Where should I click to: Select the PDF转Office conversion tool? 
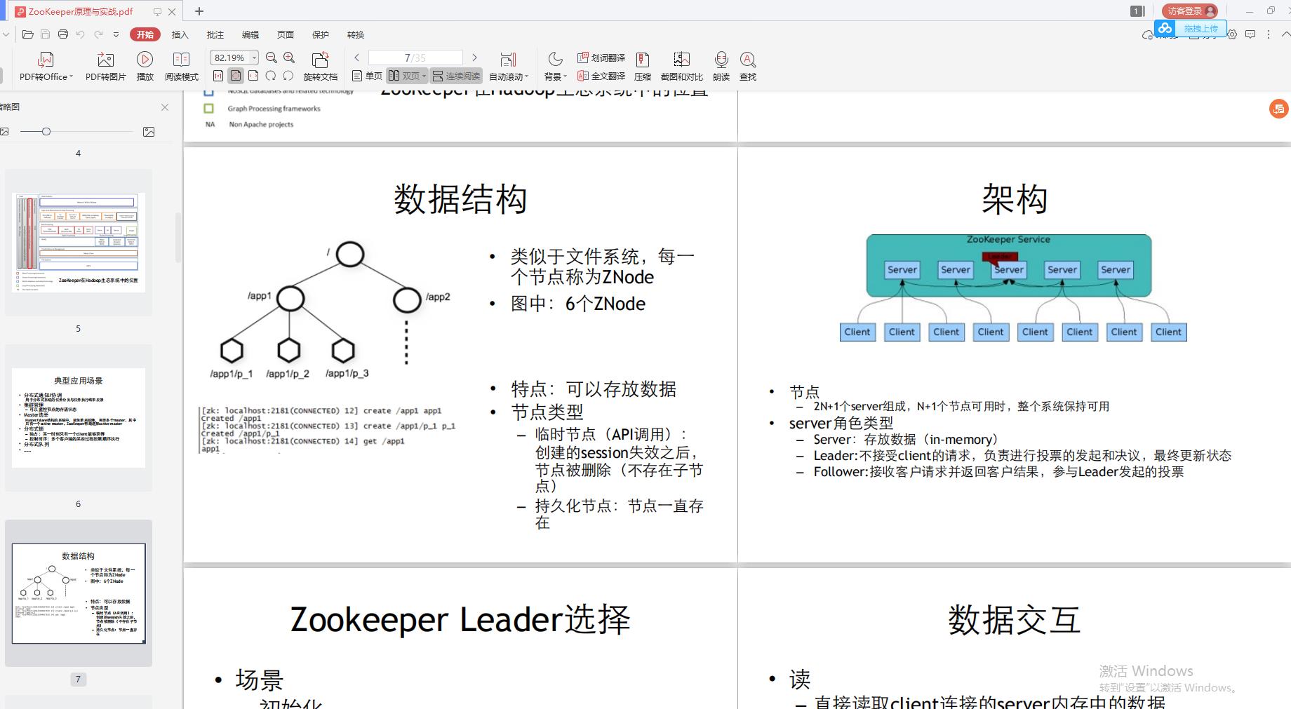[44, 67]
